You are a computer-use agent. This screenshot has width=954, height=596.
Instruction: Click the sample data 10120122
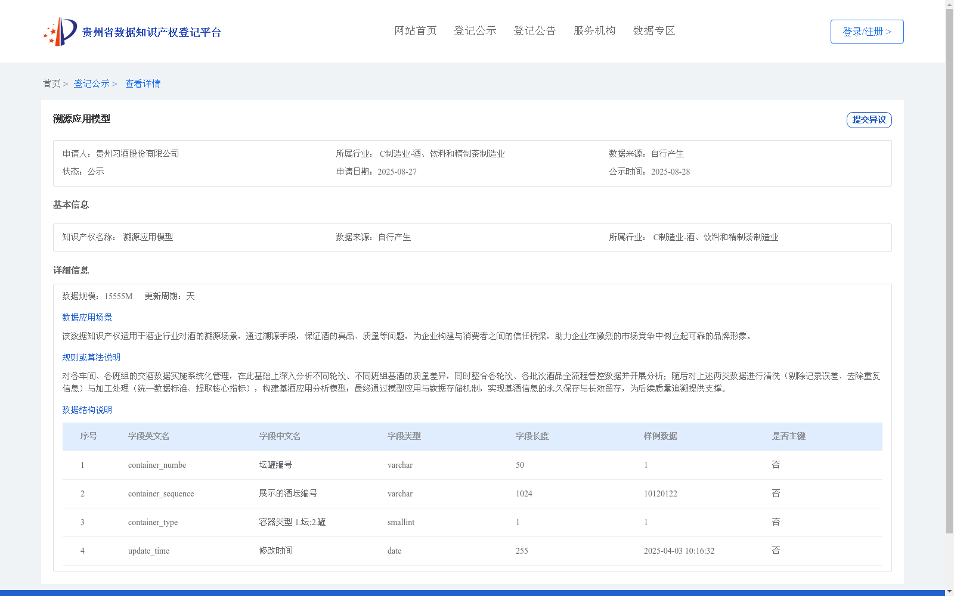[x=661, y=494]
